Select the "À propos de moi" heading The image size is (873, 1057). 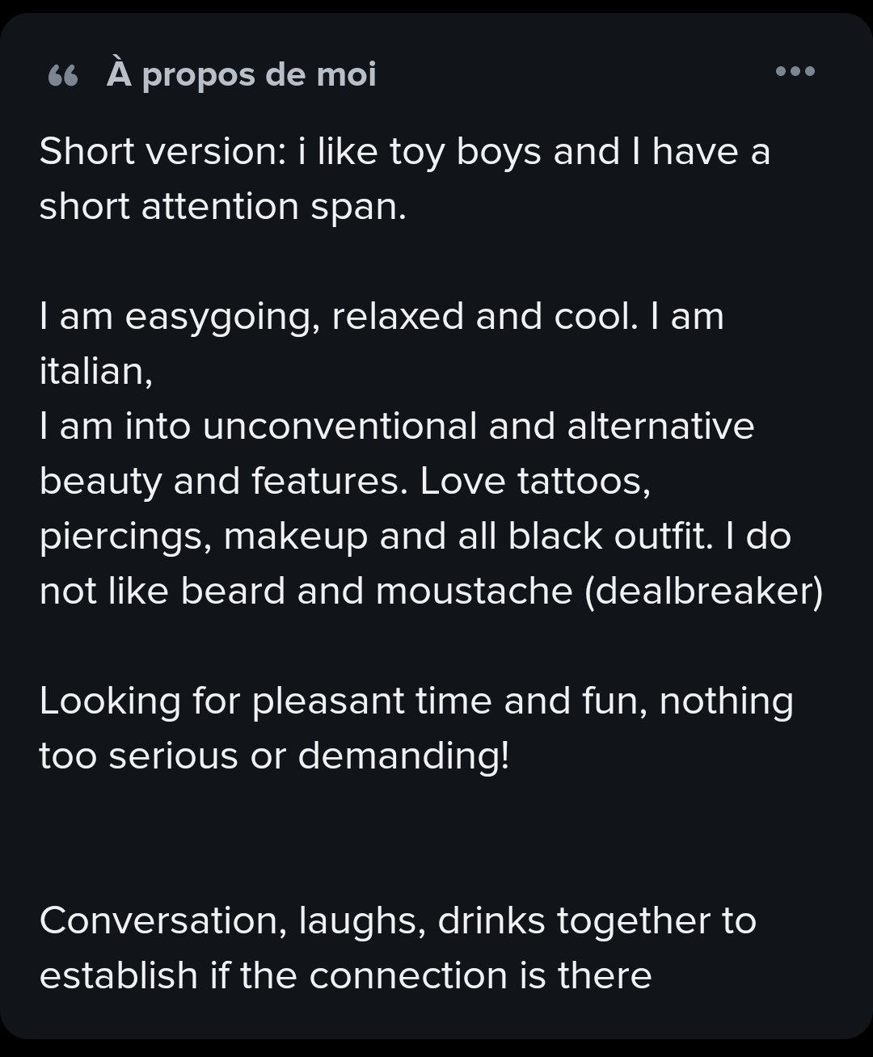tap(241, 74)
